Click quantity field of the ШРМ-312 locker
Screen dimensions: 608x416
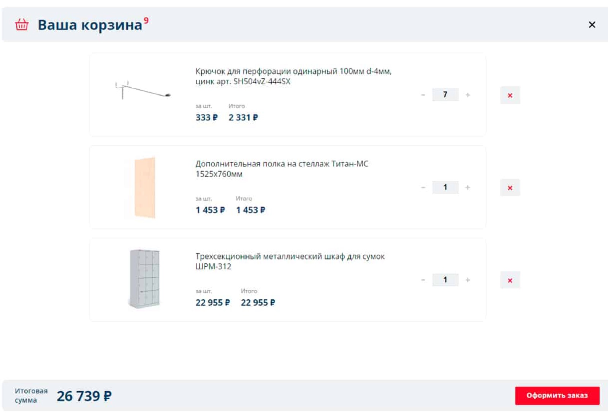[x=445, y=280]
